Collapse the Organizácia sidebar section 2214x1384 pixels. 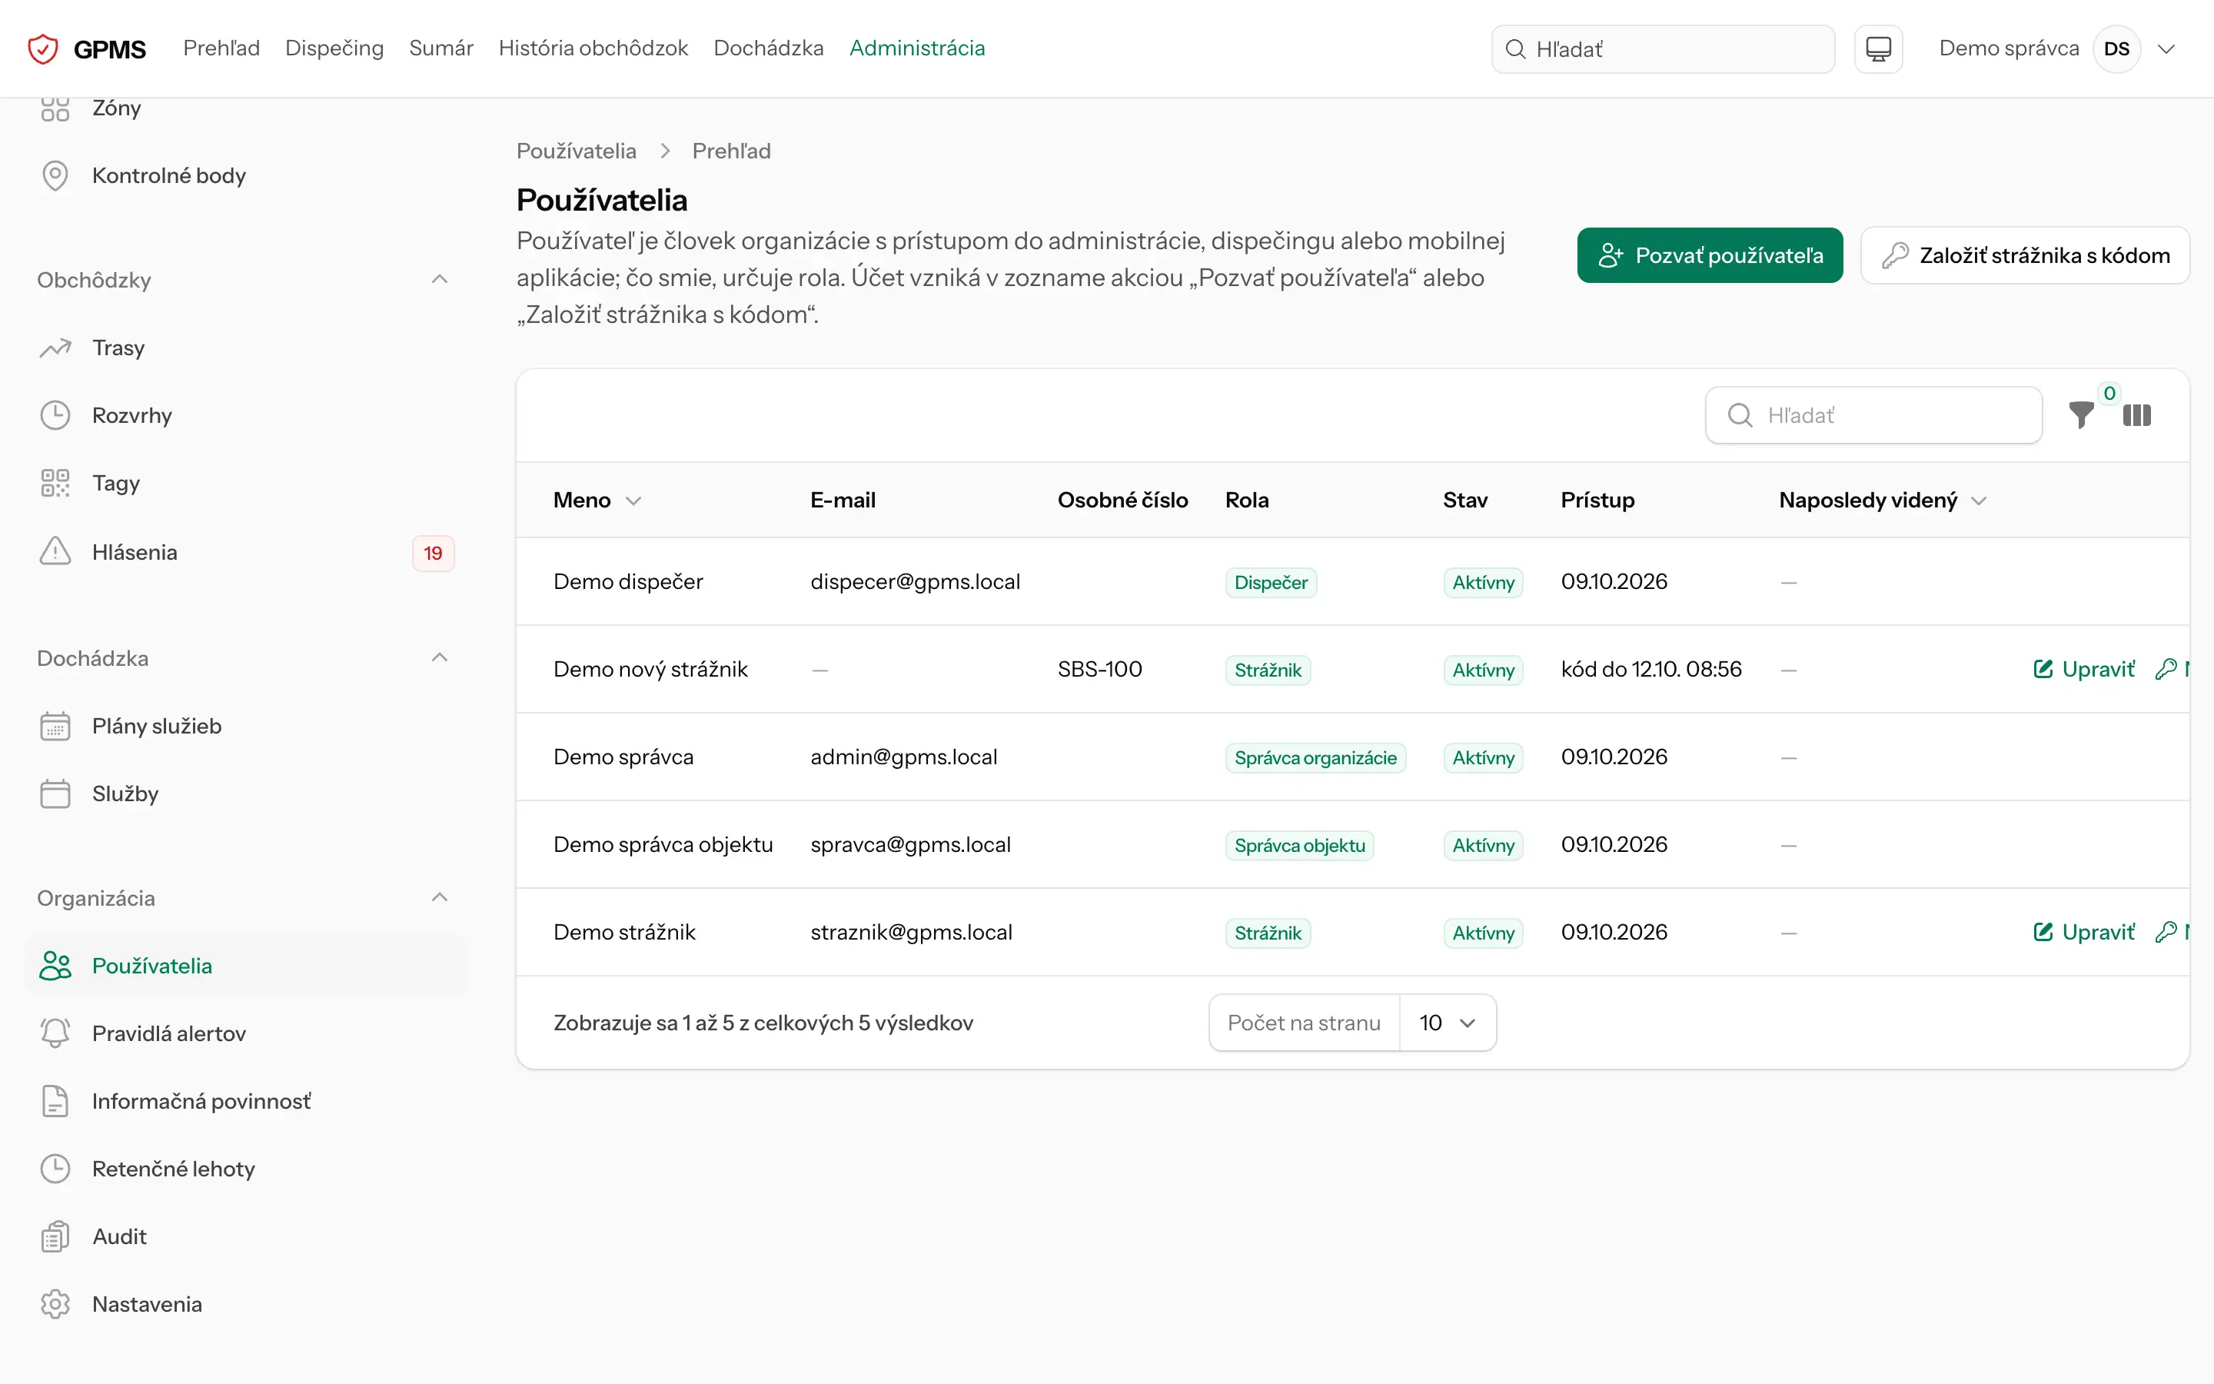pos(439,897)
